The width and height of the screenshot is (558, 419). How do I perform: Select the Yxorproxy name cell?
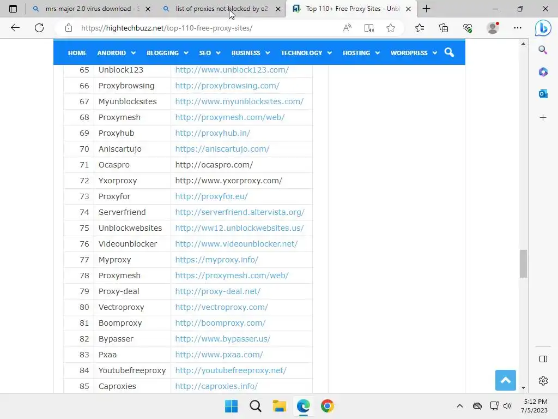point(132,181)
